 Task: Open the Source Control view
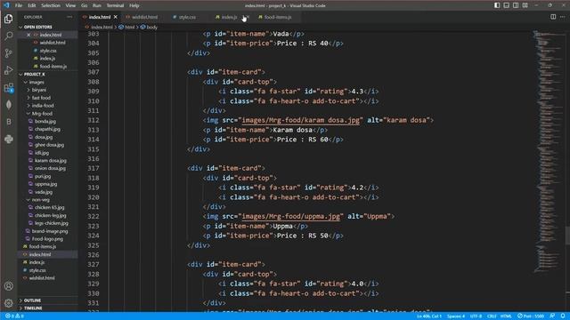tap(8, 53)
